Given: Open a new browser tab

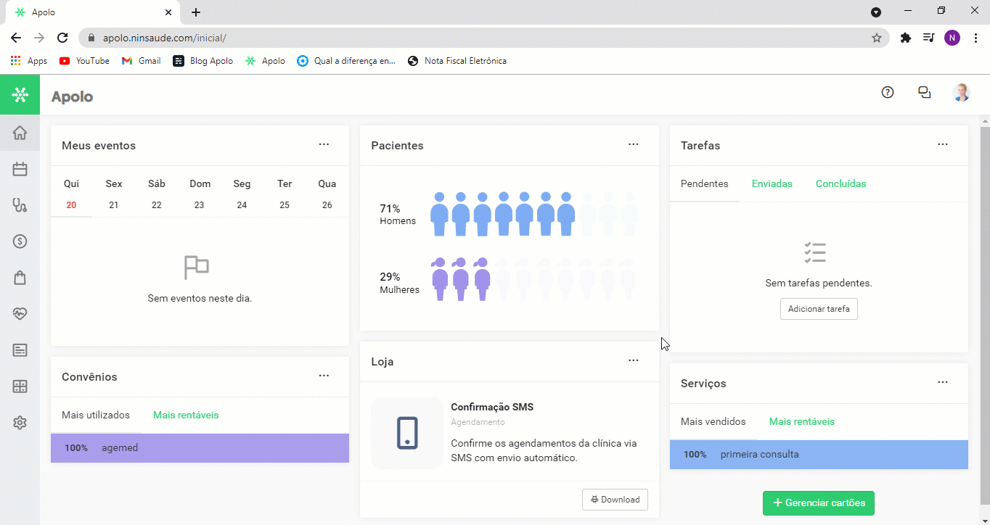Looking at the screenshot, I should point(196,12).
